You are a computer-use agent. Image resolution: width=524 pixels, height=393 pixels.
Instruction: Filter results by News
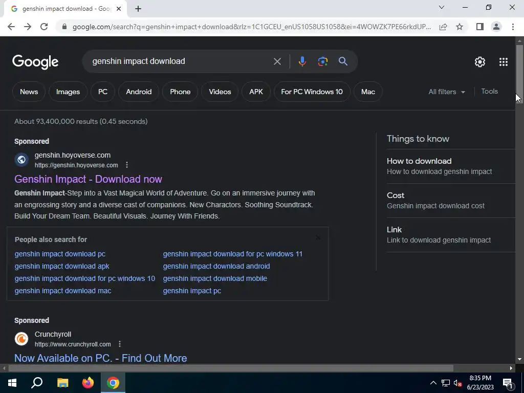tap(29, 92)
